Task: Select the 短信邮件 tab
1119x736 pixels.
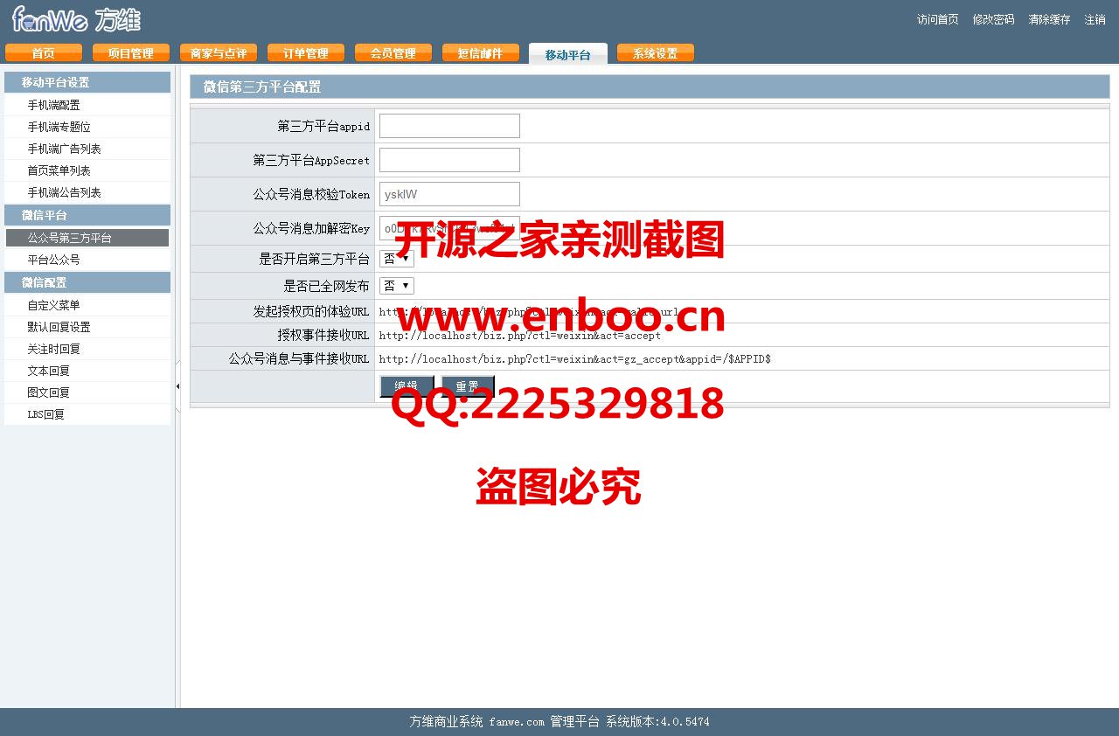Action: click(481, 53)
